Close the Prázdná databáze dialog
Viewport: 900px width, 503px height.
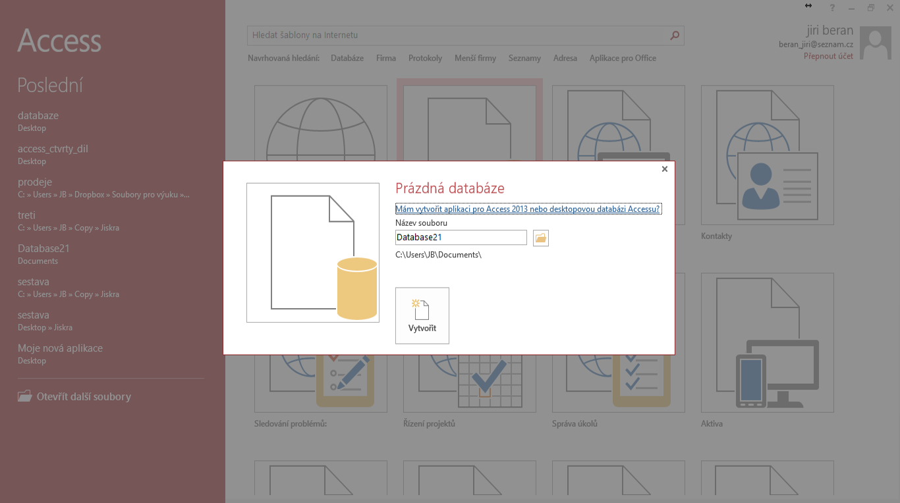click(x=665, y=169)
